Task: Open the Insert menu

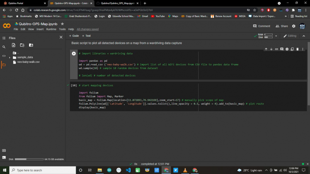Action: 40,29
